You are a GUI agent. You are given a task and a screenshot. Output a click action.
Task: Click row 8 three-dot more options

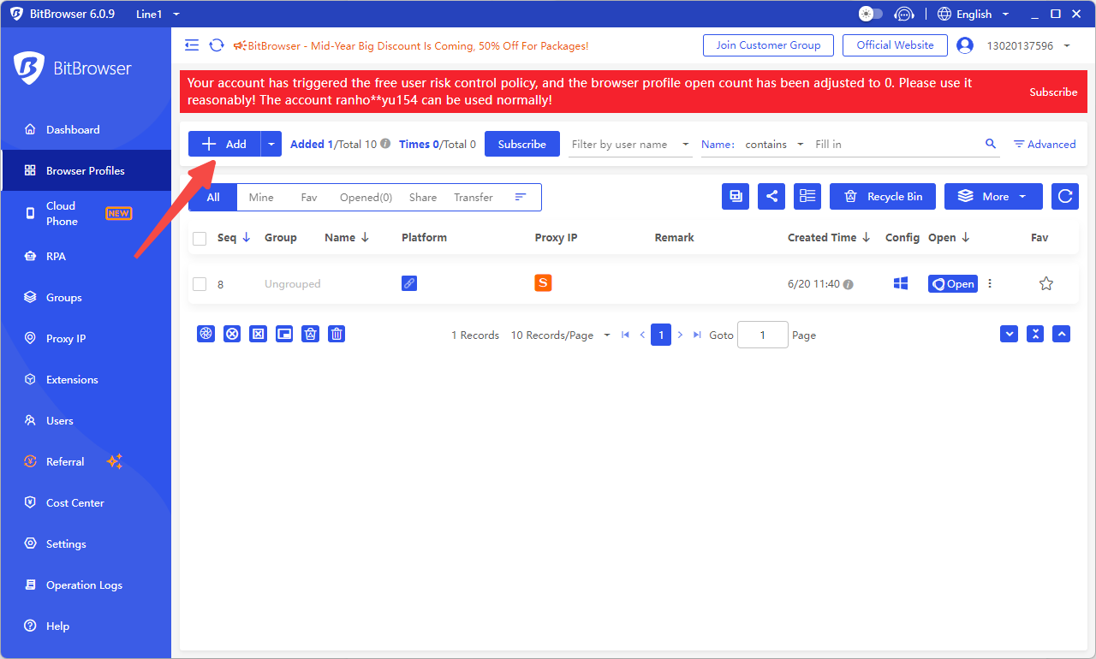click(990, 283)
